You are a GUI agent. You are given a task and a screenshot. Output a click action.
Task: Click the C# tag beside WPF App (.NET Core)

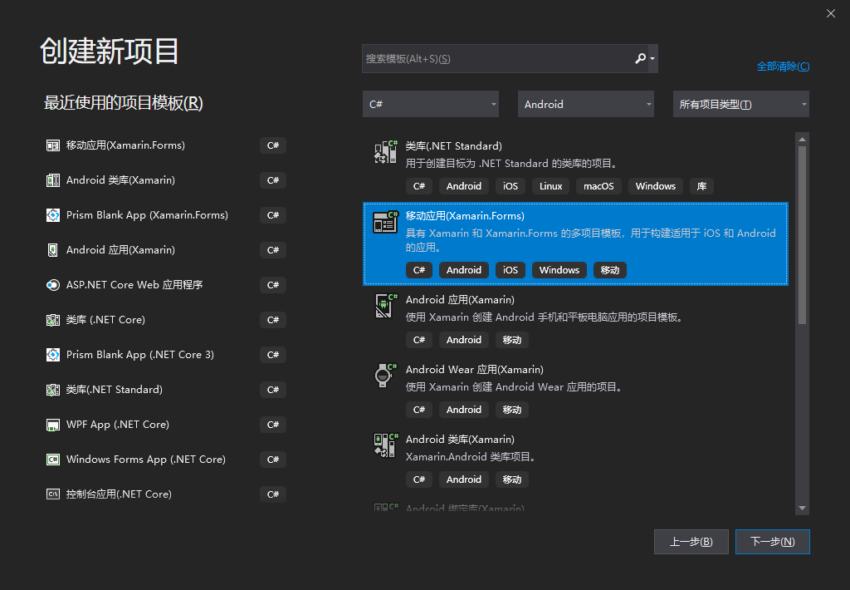[x=272, y=425]
